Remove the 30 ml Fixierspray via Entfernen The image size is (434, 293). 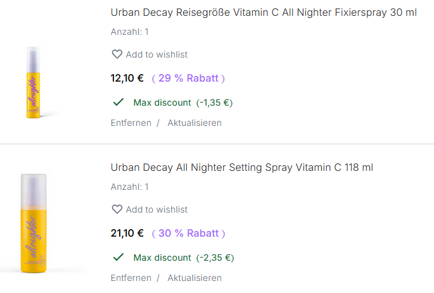pyautogui.click(x=131, y=123)
